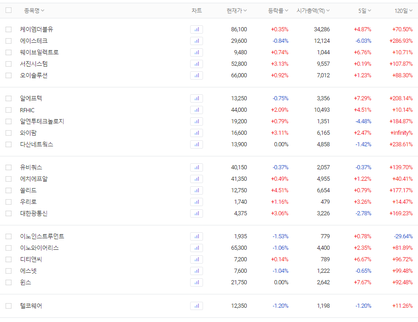Sort by 종목명 column header
This screenshot has width=418, height=322.
[x=34, y=11]
